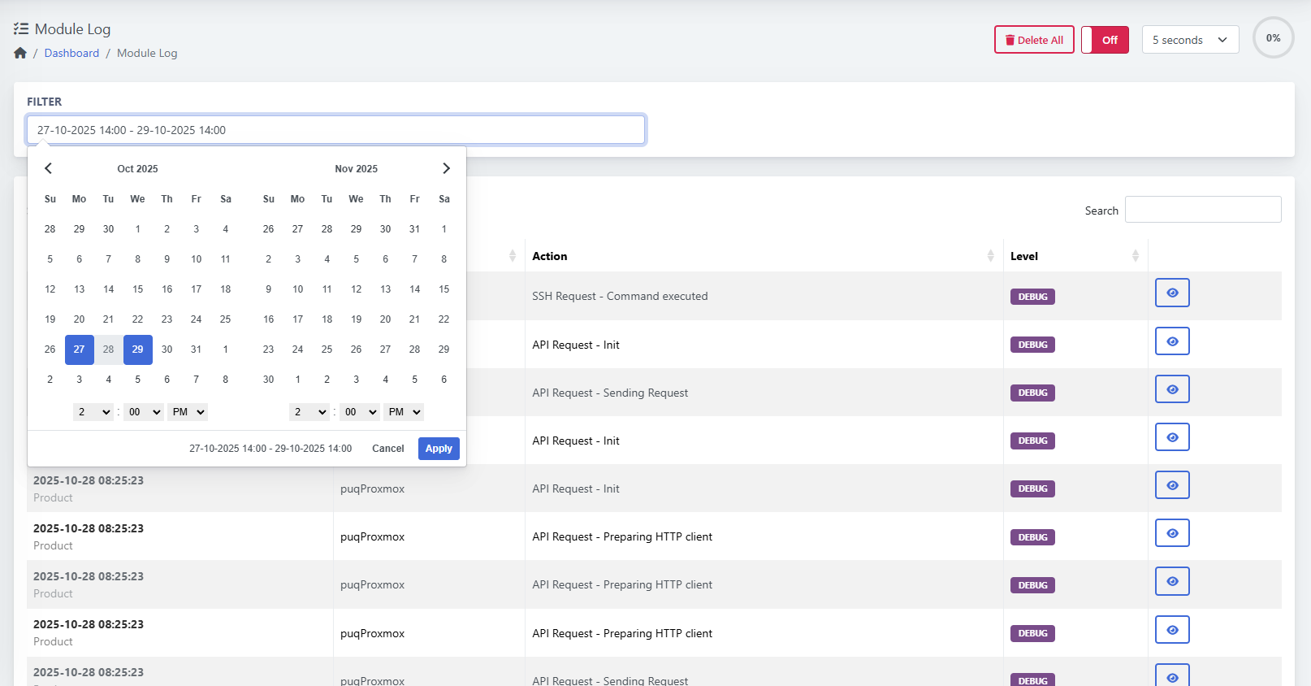Viewport: 1311px width, 686px height.
Task: Go to previous month in calendar
Action: (49, 168)
